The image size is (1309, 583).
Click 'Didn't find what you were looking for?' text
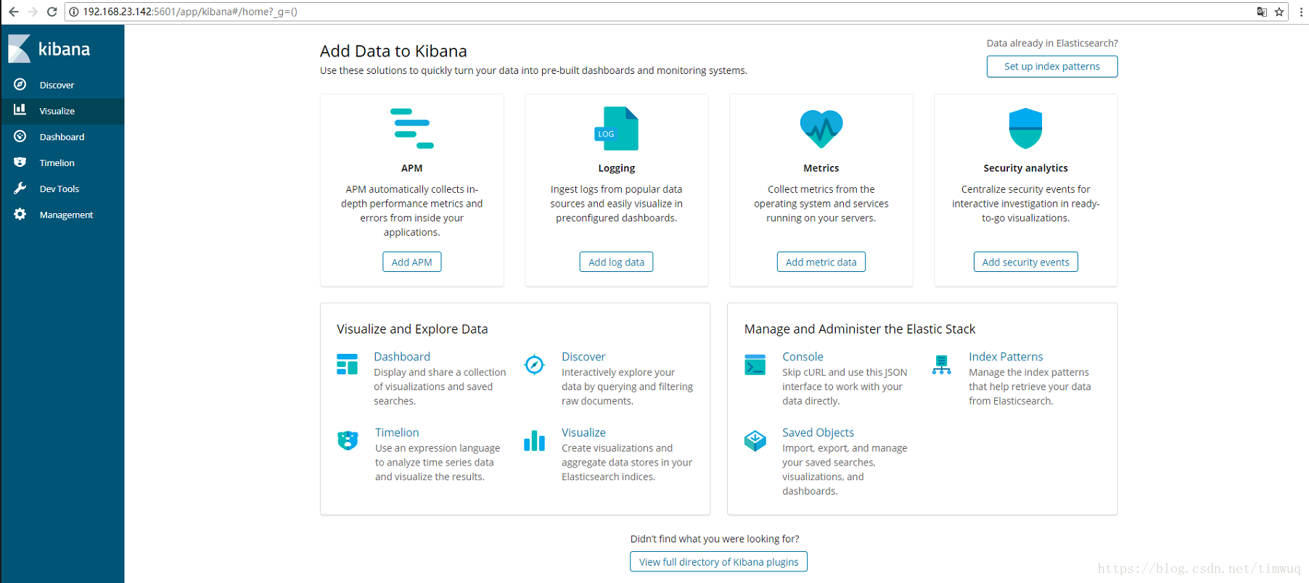tap(715, 539)
